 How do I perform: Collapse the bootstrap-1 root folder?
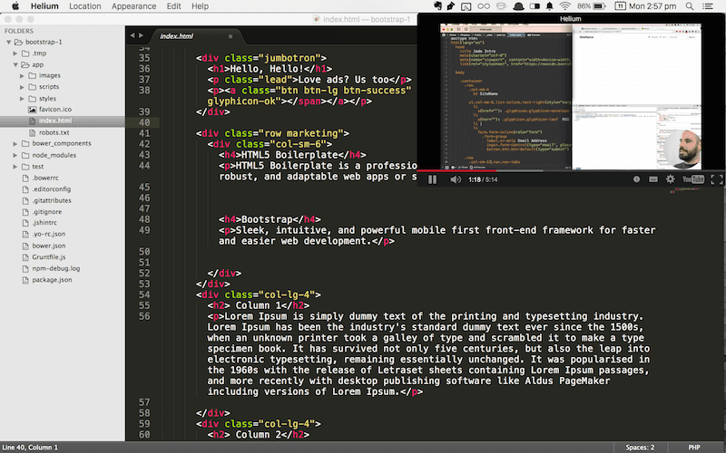(8, 42)
